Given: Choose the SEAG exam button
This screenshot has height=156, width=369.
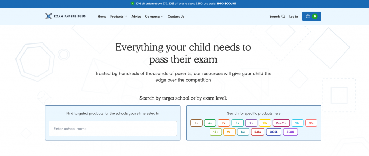Looking at the screenshot, I should pos(290,132).
